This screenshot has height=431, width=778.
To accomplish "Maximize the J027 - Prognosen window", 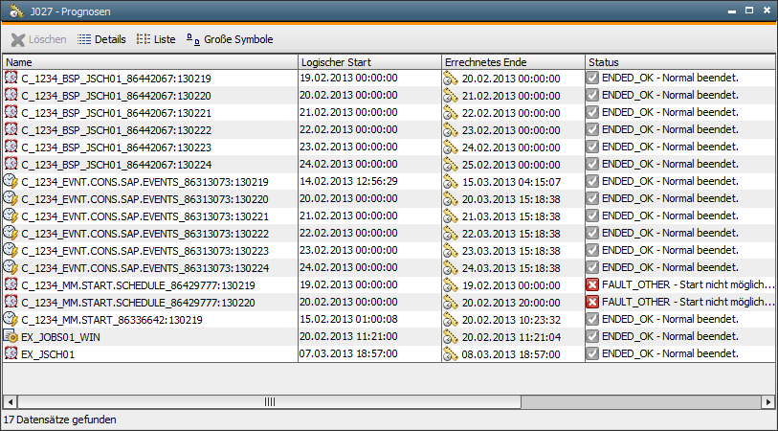I will (x=749, y=11).
